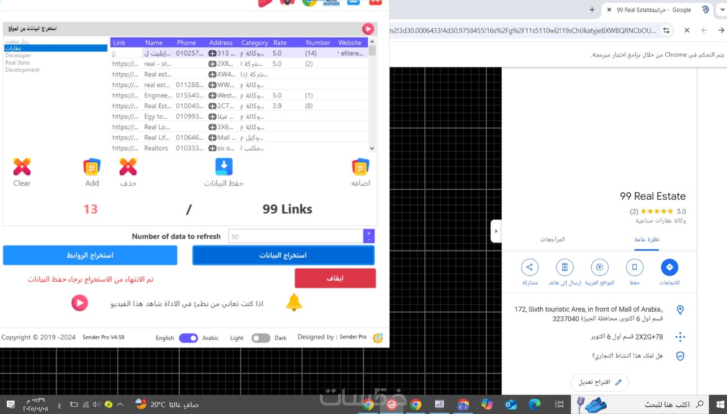Click the اضافه add icon
The height and width of the screenshot is (414, 727).
click(360, 167)
